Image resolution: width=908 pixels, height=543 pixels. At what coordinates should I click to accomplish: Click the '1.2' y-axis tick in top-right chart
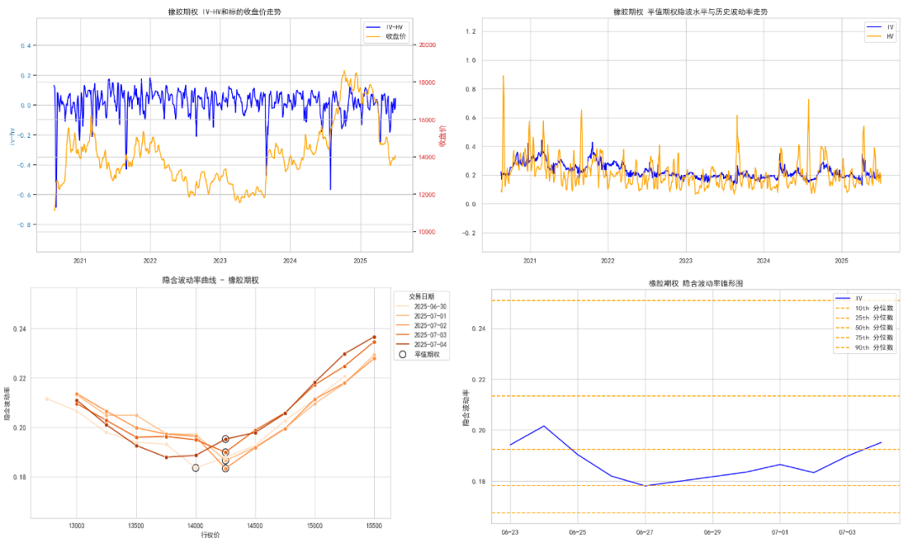pos(471,31)
